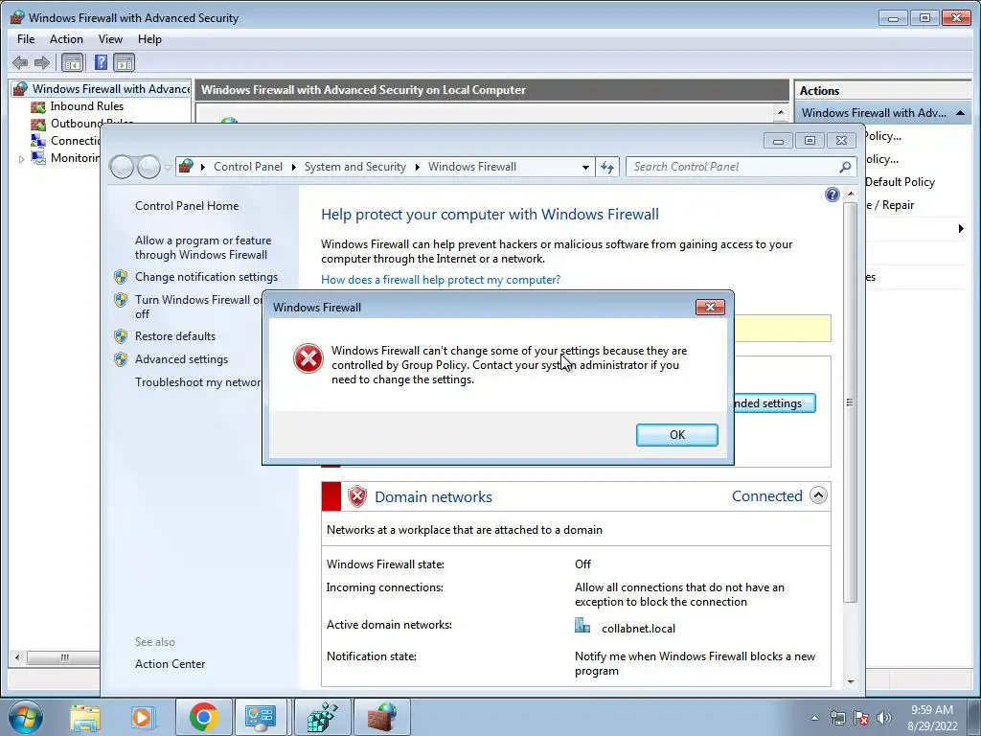Show hidden system tray icons
The image size is (981, 736).
tap(814, 719)
